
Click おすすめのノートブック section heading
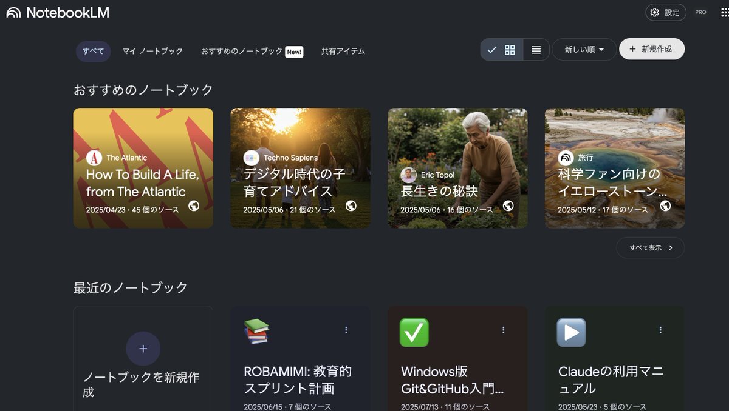coord(143,90)
